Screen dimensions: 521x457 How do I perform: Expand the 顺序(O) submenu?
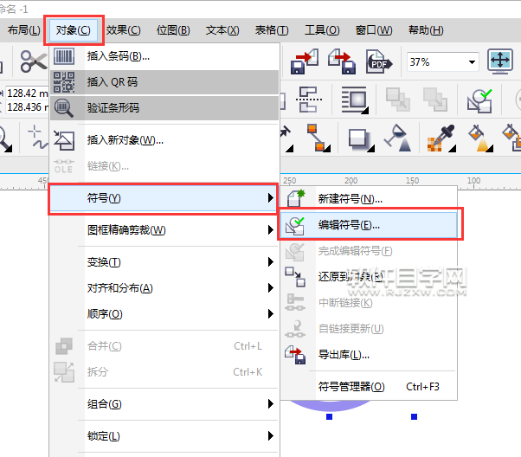coord(164,313)
